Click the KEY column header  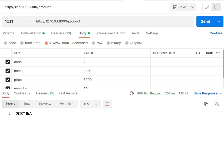pos(17,53)
